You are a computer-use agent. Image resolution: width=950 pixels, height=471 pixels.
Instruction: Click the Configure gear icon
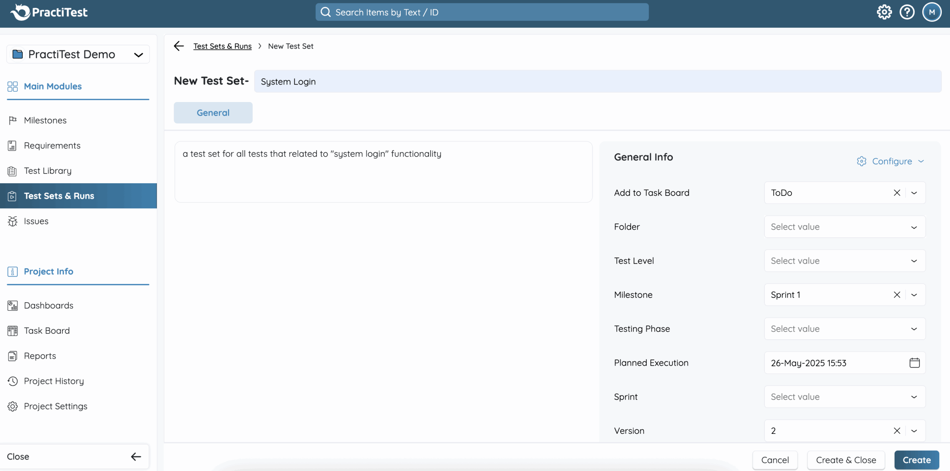coord(862,161)
